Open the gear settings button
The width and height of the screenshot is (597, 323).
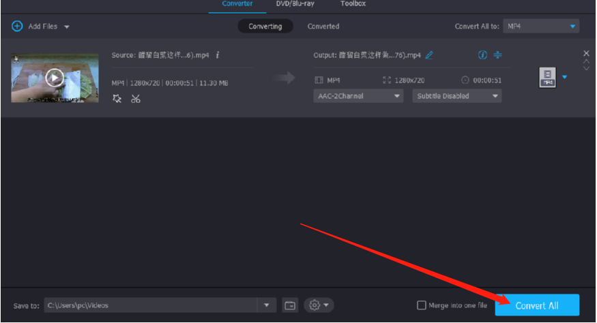coord(319,305)
